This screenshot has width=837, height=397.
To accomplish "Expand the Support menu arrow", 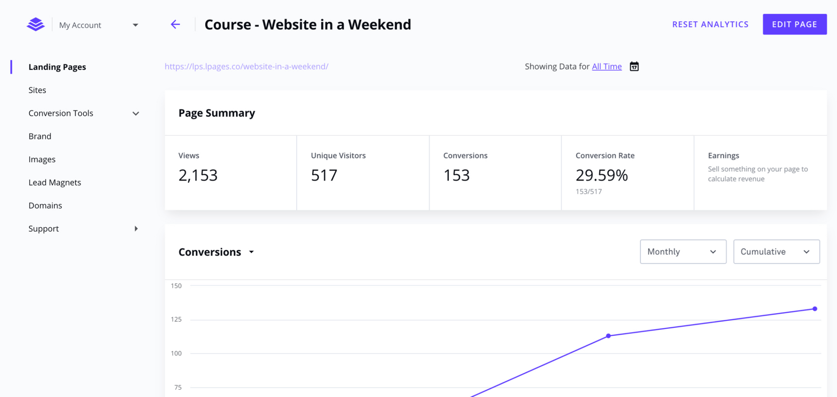I will [136, 229].
